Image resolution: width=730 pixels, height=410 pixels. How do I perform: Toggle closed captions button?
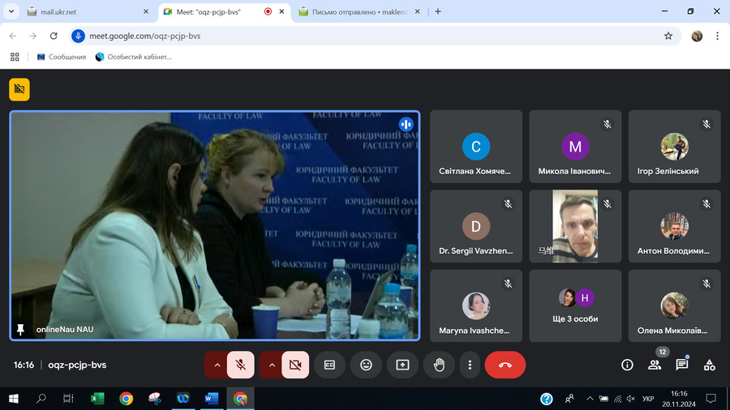(329, 365)
